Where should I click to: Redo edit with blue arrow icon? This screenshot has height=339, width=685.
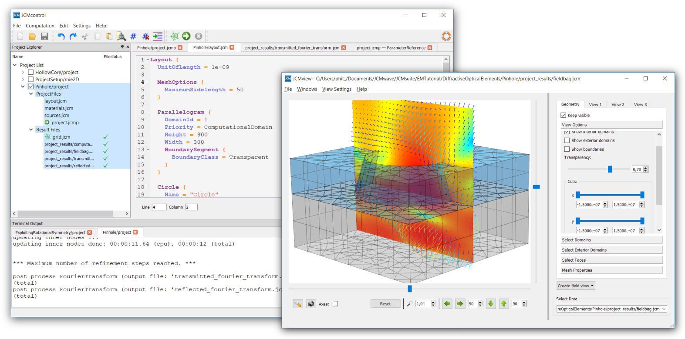73,37
